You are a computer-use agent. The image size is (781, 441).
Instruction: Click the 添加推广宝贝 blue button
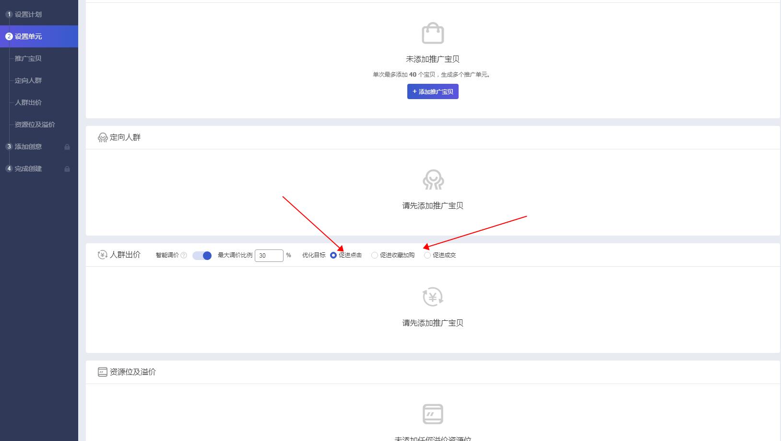click(x=432, y=91)
